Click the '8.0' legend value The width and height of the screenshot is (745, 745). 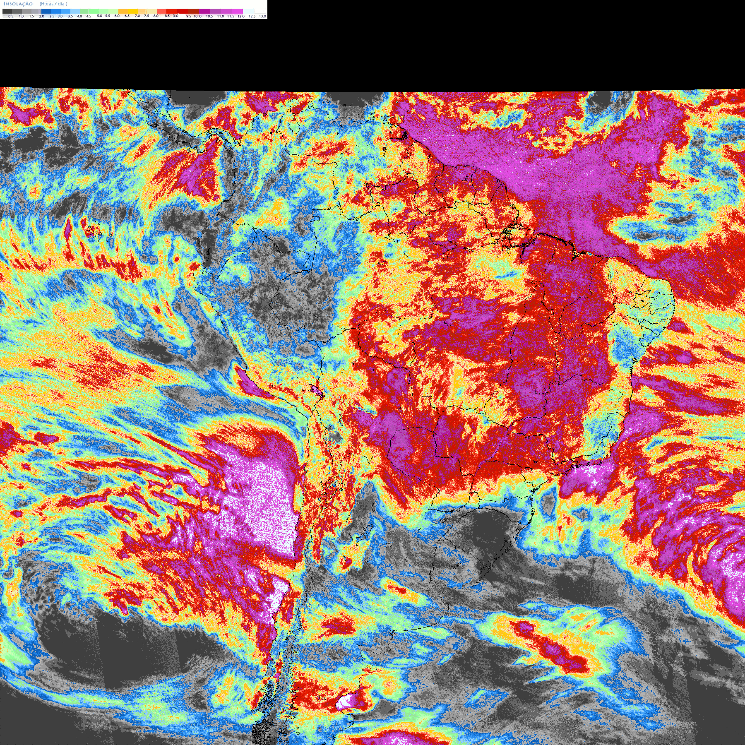click(156, 16)
